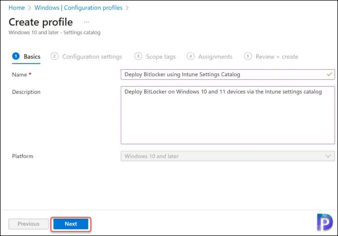Click the Name input field
Screen dimensions: 338x236
pyautogui.click(x=228, y=74)
